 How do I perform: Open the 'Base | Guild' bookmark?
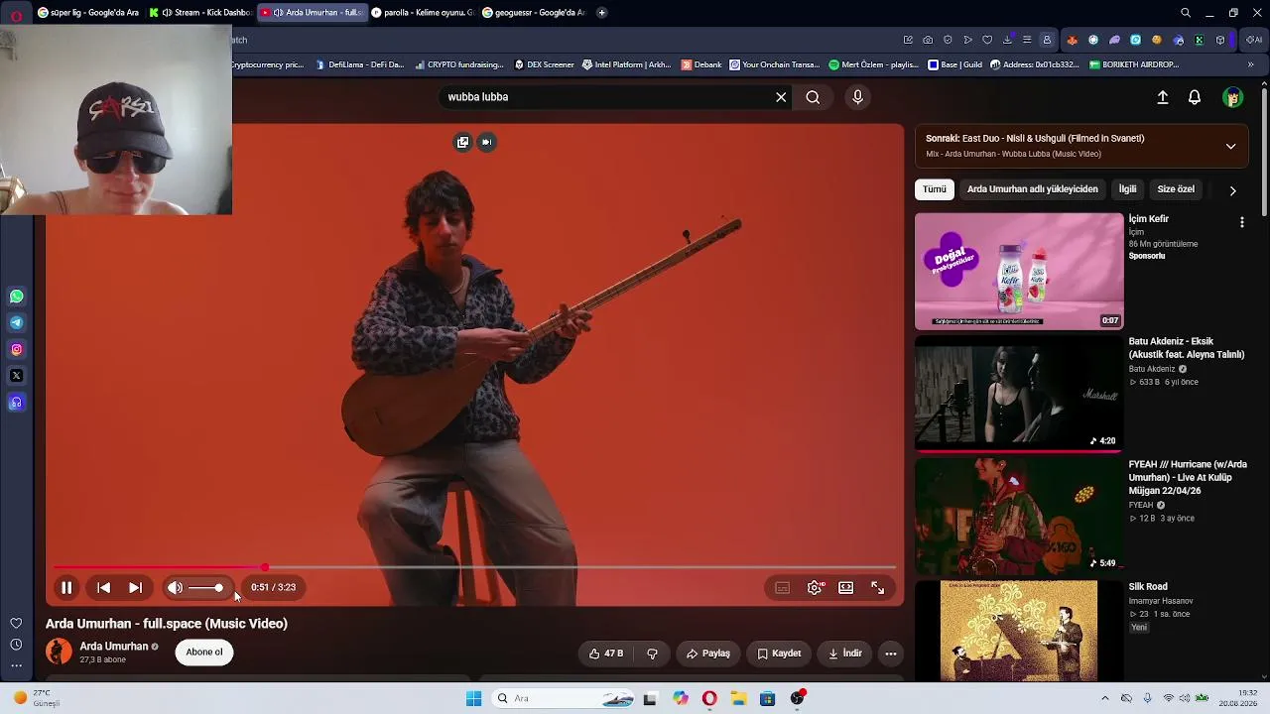(x=954, y=64)
